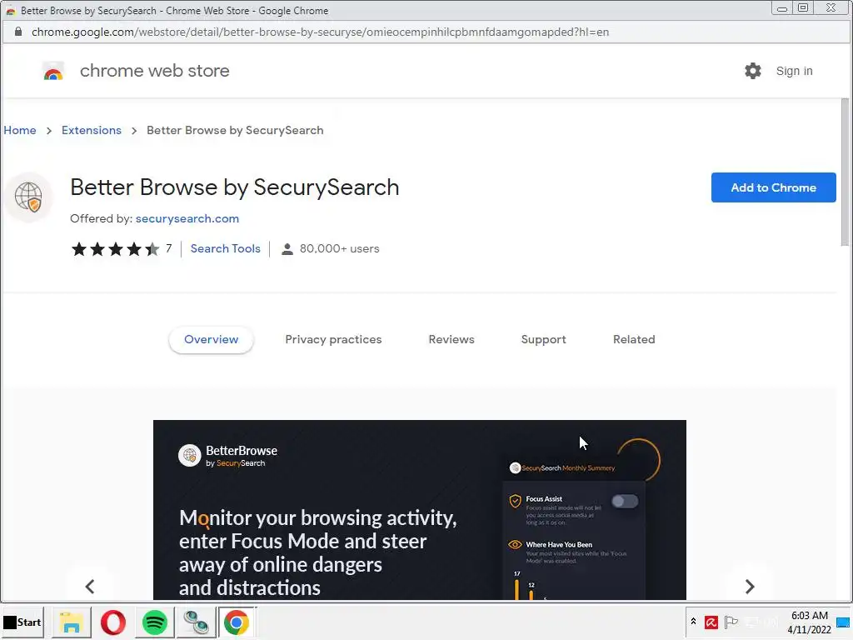
Task: Click the Focus Assist shield icon
Action: pyautogui.click(x=515, y=501)
